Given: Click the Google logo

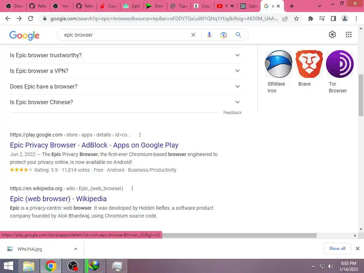Looking at the screenshot, I should [x=25, y=35].
